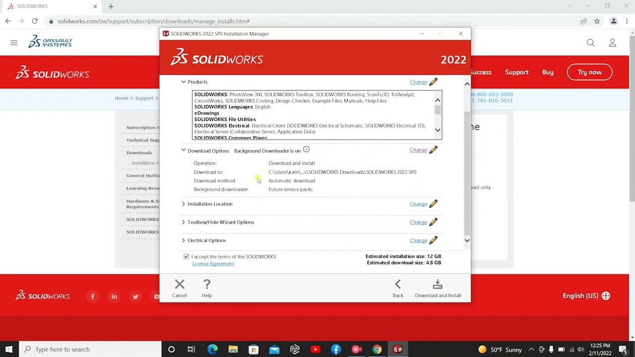Screen dimensions: 635x357
Task: Open the taskbar Mail app
Action: [x=274, y=349]
